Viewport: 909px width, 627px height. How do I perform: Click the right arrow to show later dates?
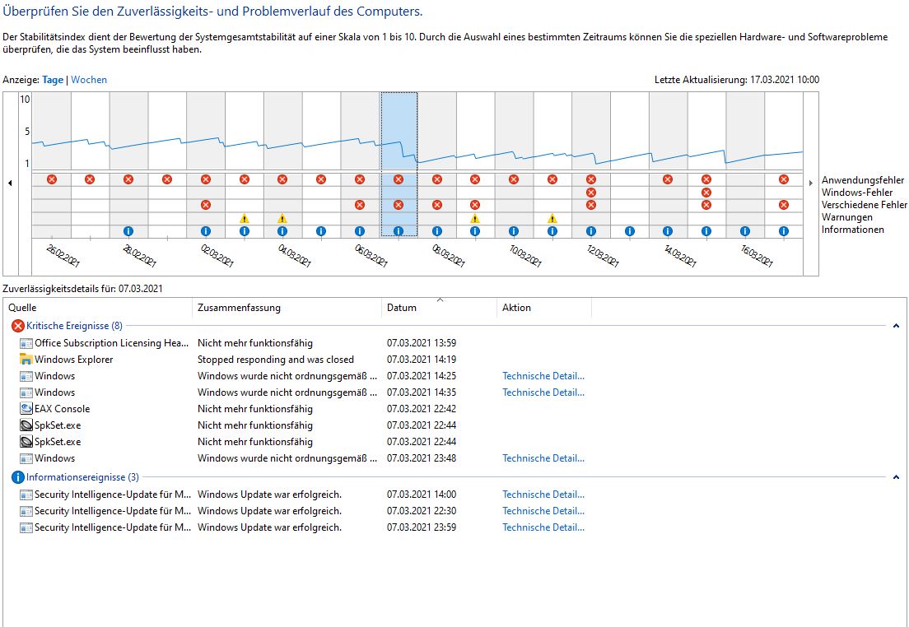[x=811, y=183]
